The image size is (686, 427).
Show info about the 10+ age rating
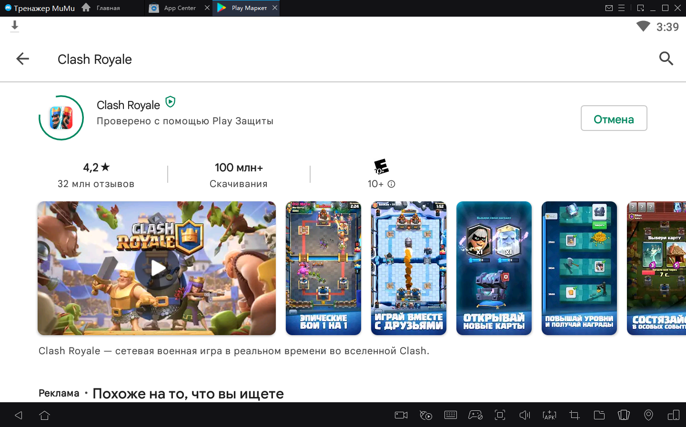coord(391,184)
